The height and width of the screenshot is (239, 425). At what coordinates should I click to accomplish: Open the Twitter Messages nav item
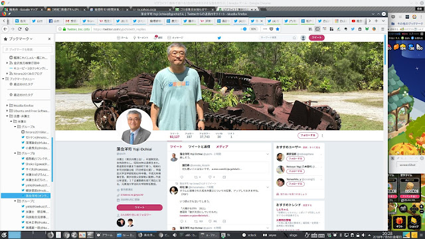pyautogui.click(x=175, y=38)
